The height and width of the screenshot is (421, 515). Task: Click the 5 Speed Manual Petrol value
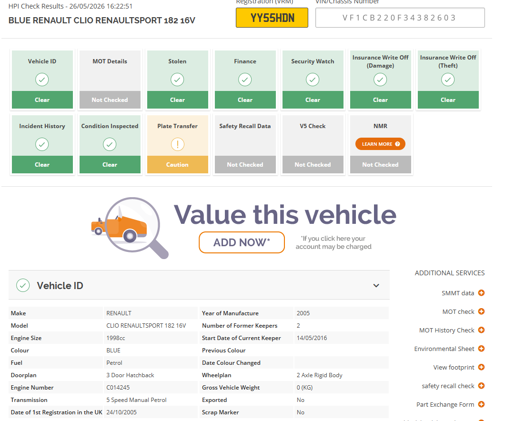136,400
